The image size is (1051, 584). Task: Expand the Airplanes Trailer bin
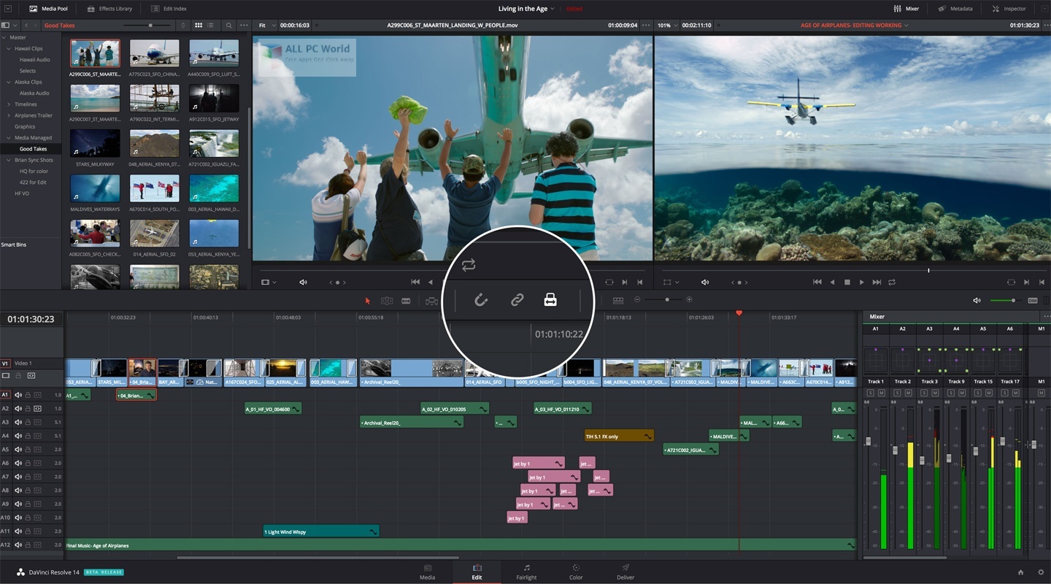9,115
